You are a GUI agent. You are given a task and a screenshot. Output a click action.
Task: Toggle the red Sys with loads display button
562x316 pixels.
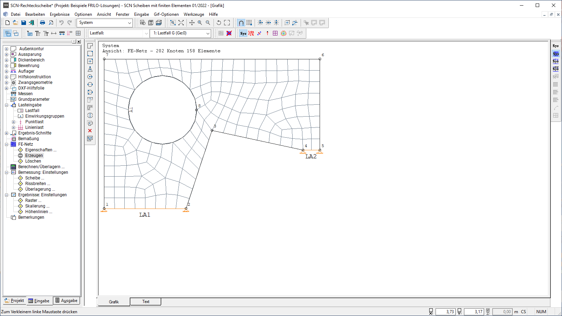(x=251, y=33)
